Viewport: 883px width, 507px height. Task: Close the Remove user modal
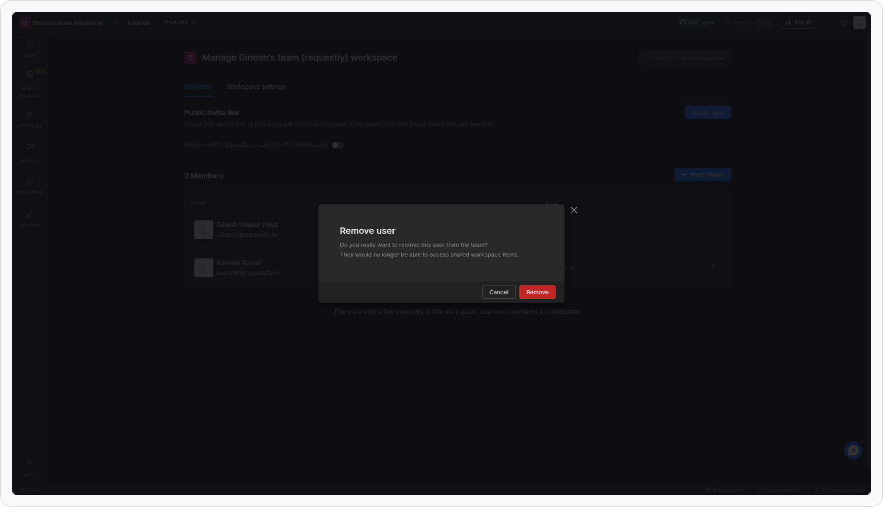[574, 210]
